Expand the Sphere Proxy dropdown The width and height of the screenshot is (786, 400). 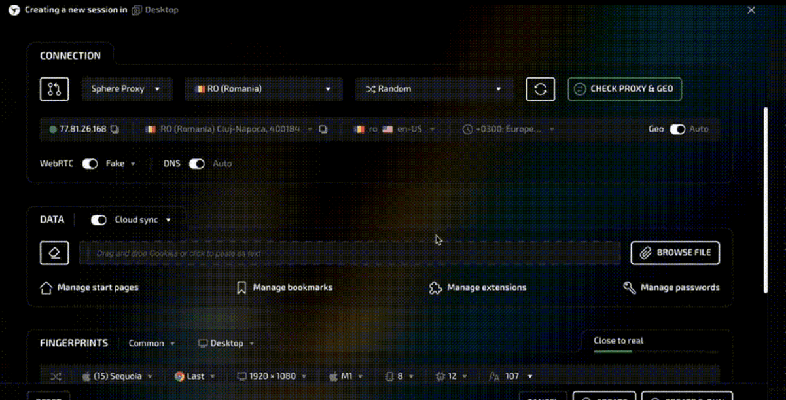click(126, 89)
